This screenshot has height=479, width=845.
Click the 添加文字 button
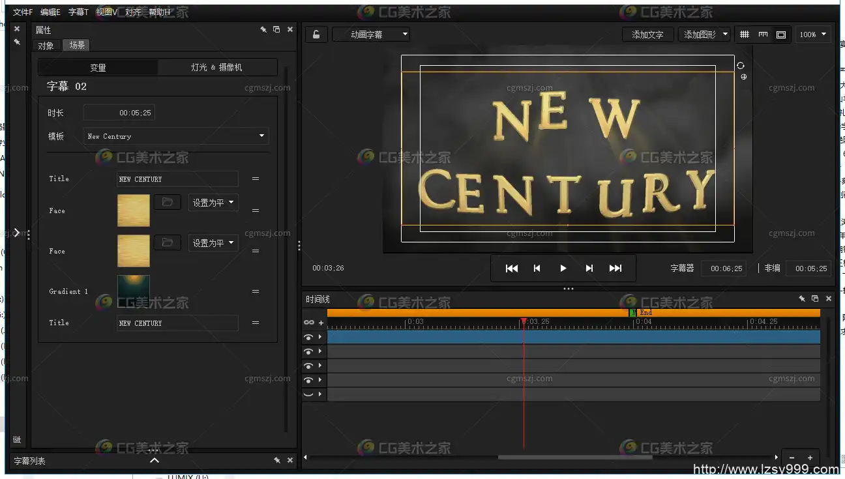point(647,35)
